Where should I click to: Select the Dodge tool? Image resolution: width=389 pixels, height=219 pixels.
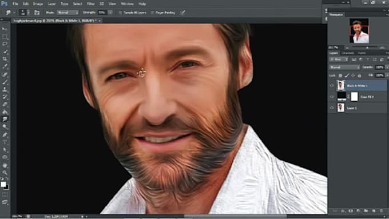(x=5, y=127)
